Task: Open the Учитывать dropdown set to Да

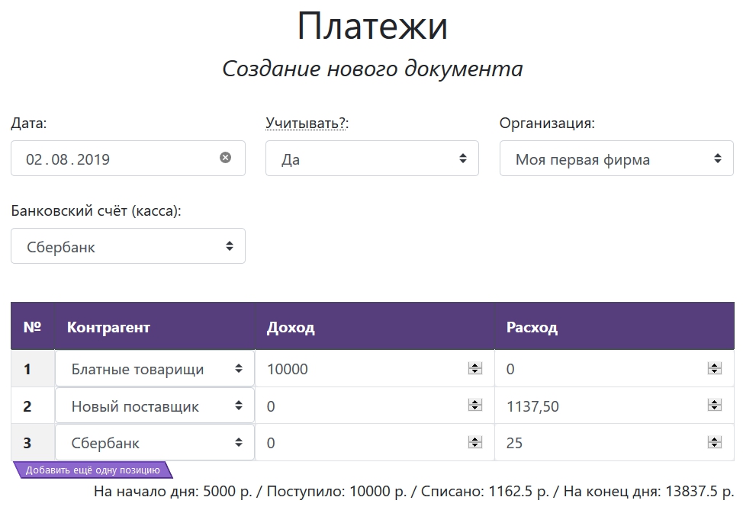Action: 371,159
